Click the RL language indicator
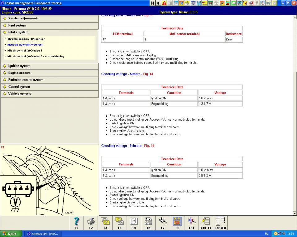 (x=267, y=234)
